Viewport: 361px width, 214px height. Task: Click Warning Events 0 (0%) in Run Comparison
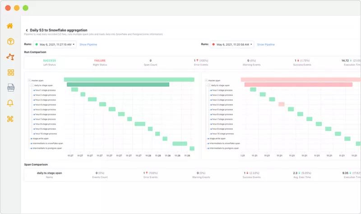pos(251,60)
